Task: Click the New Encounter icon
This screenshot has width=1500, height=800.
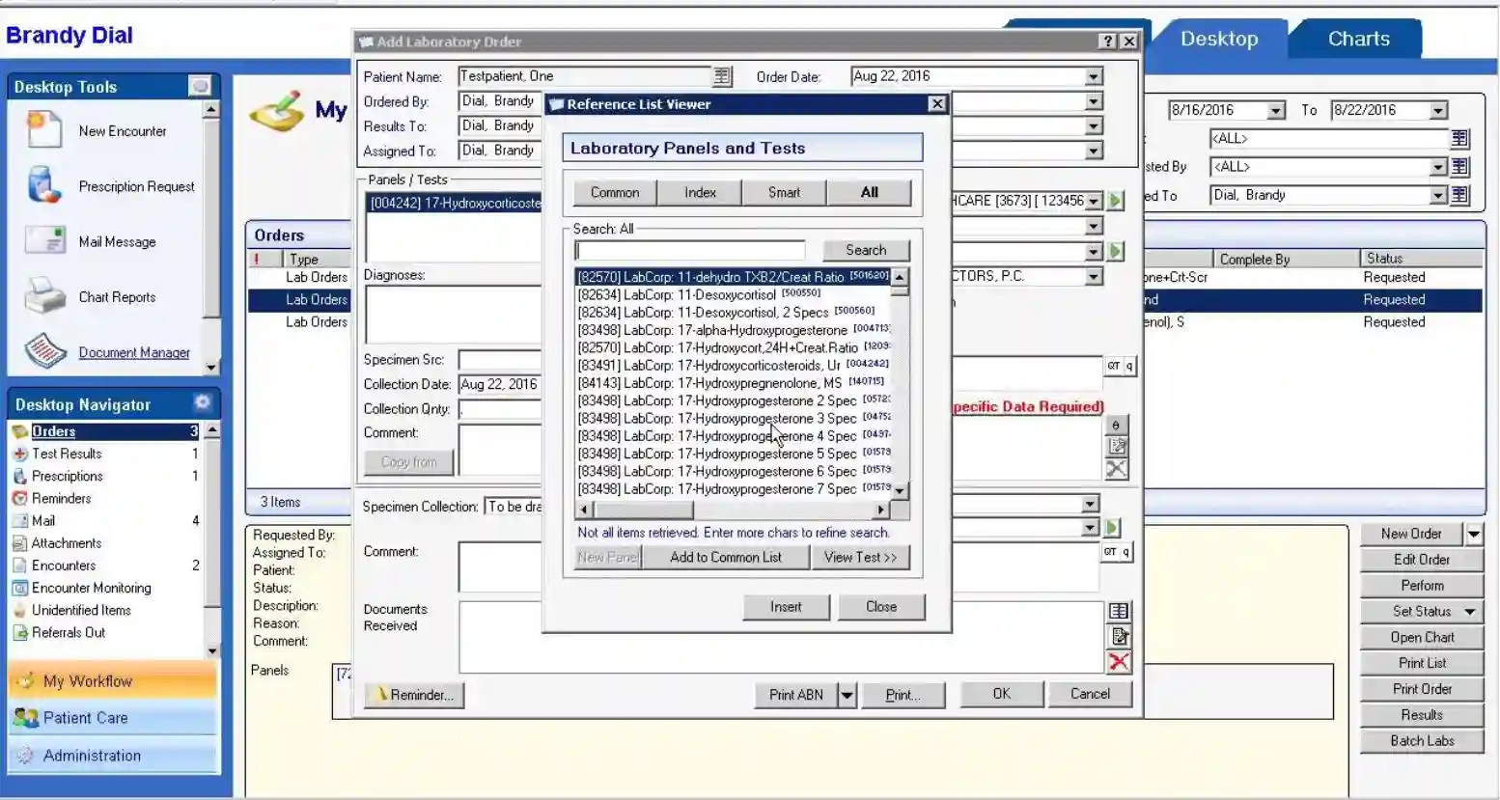Action: [x=42, y=130]
